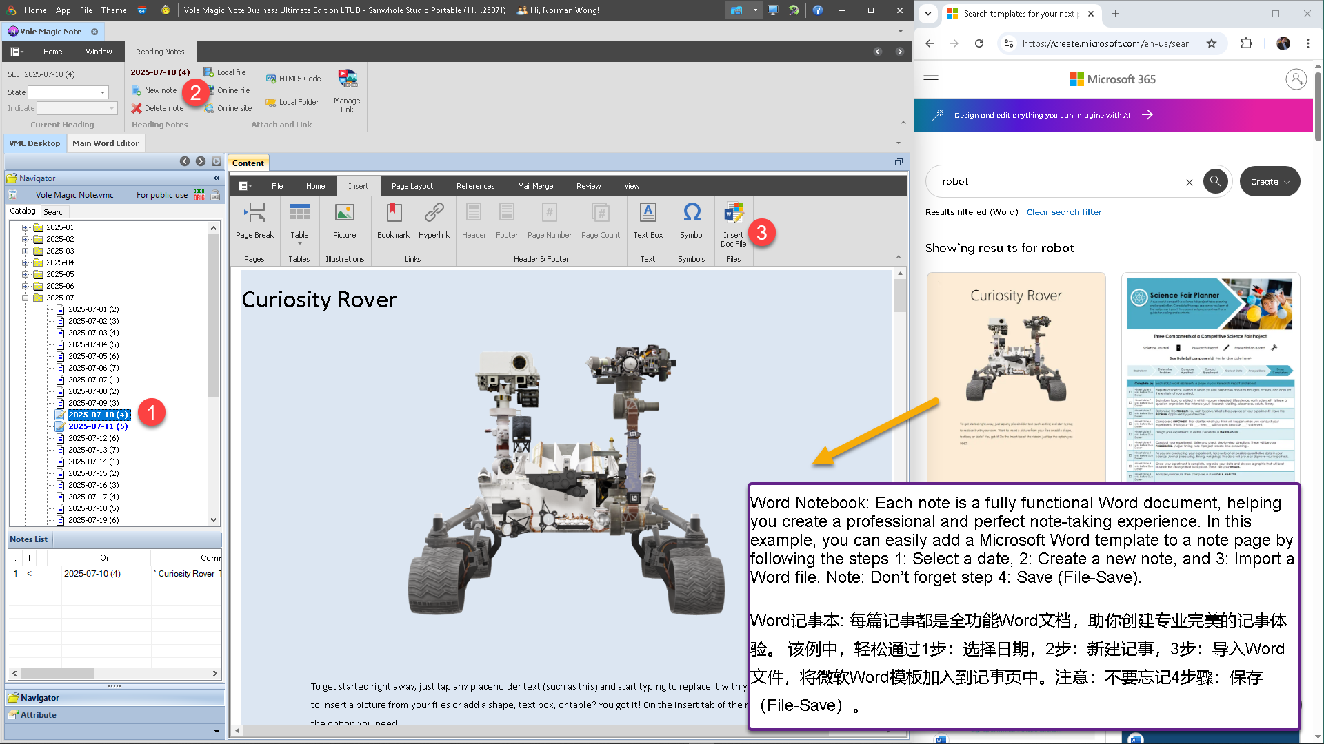
Task: Click the Clear search filter link
Action: tap(1064, 212)
